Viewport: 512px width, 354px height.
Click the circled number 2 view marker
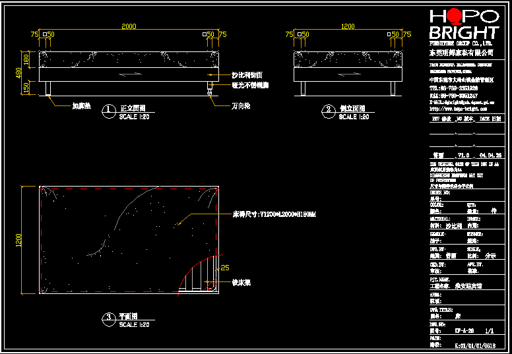(329, 111)
